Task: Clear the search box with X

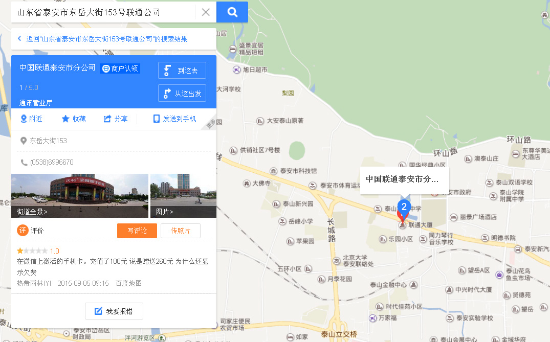Action: (x=206, y=12)
